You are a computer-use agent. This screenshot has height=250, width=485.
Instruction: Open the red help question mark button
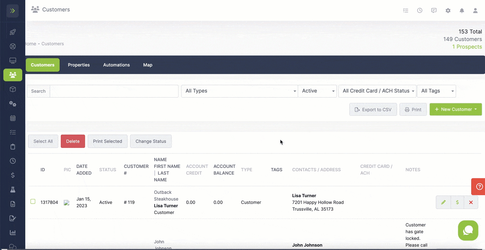click(479, 187)
